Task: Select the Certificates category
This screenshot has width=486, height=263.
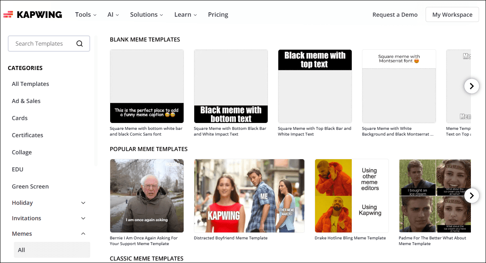Action: coord(27,135)
